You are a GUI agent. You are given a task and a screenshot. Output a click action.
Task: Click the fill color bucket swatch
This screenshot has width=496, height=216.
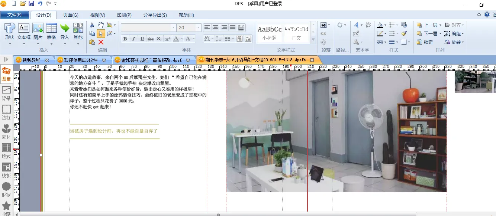pos(380,25)
